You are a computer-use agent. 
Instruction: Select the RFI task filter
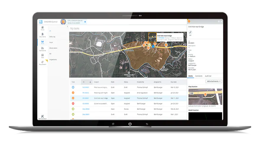pyautogui.click(x=50, y=54)
